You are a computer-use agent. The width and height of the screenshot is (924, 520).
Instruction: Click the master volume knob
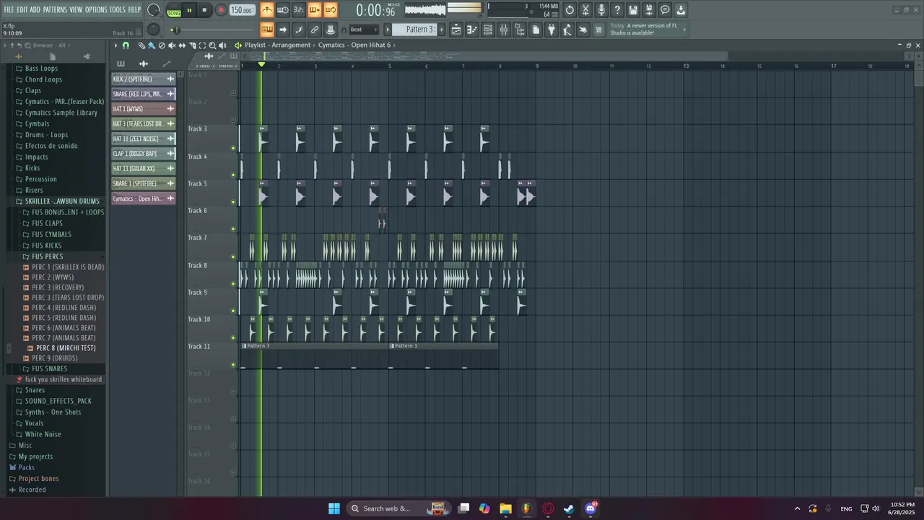154,10
